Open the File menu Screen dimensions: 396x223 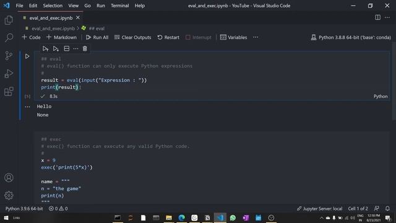tap(19, 6)
